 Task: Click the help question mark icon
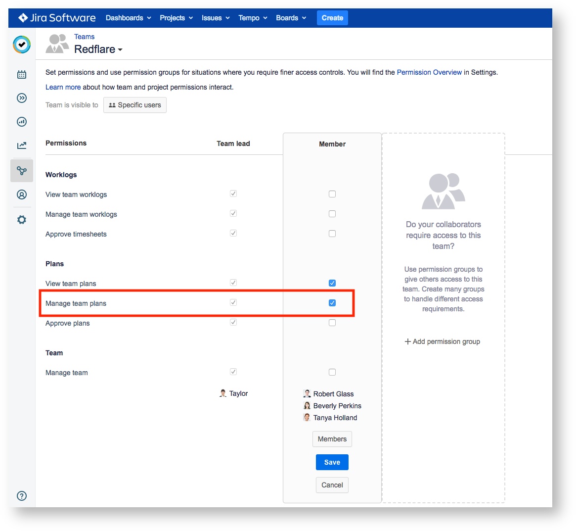tap(22, 496)
